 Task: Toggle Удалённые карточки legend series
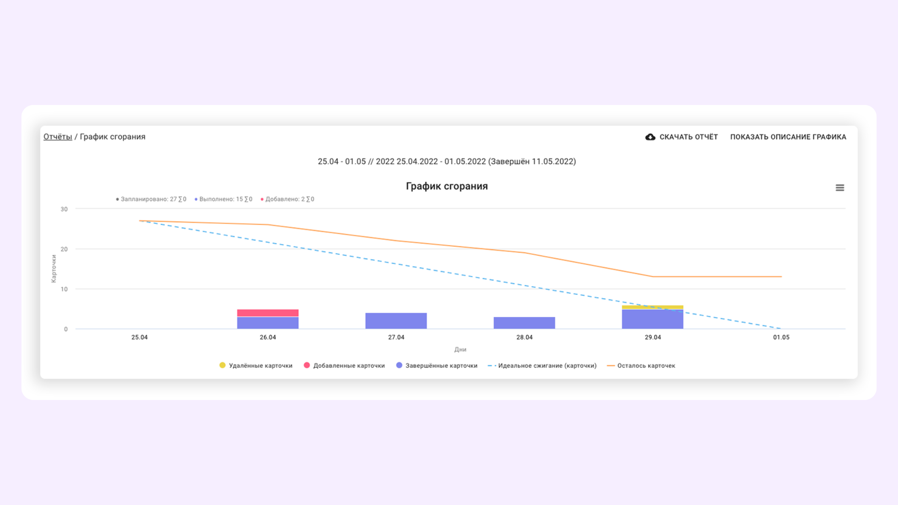coord(260,366)
